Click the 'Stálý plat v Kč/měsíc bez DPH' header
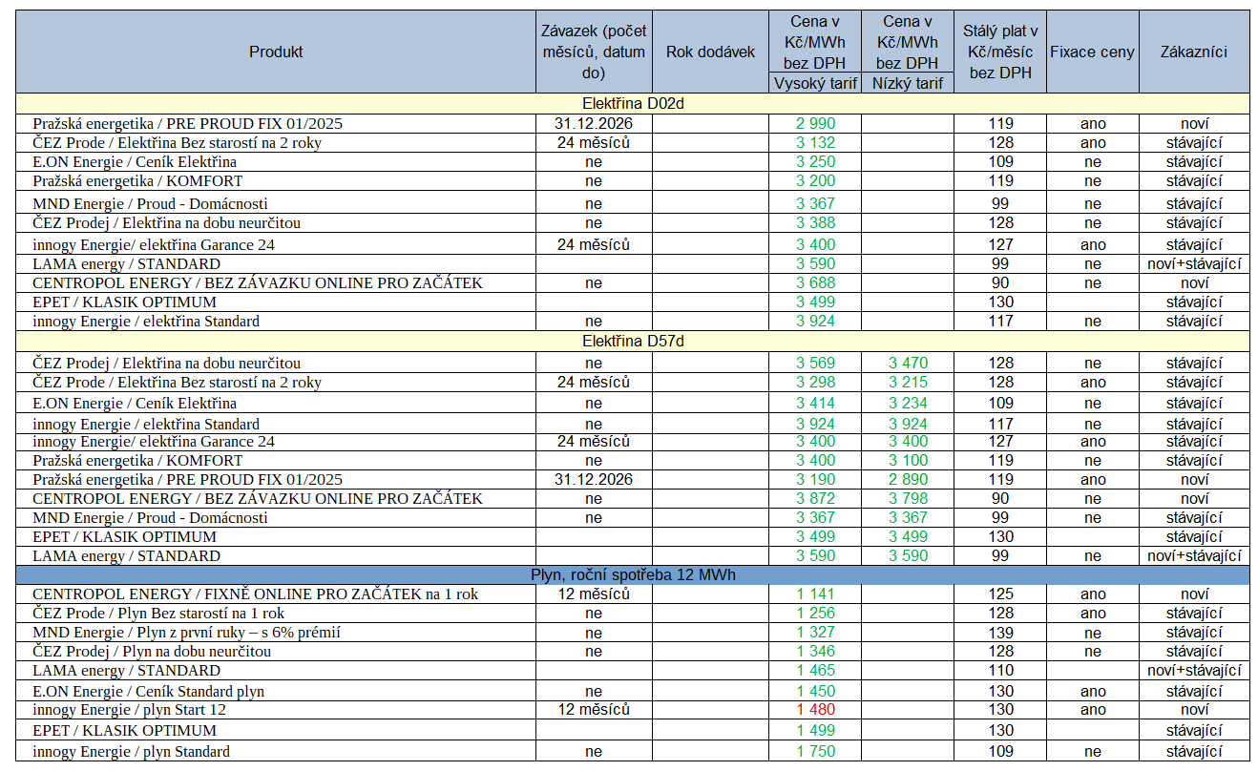The image size is (1258, 771). coord(1000,52)
